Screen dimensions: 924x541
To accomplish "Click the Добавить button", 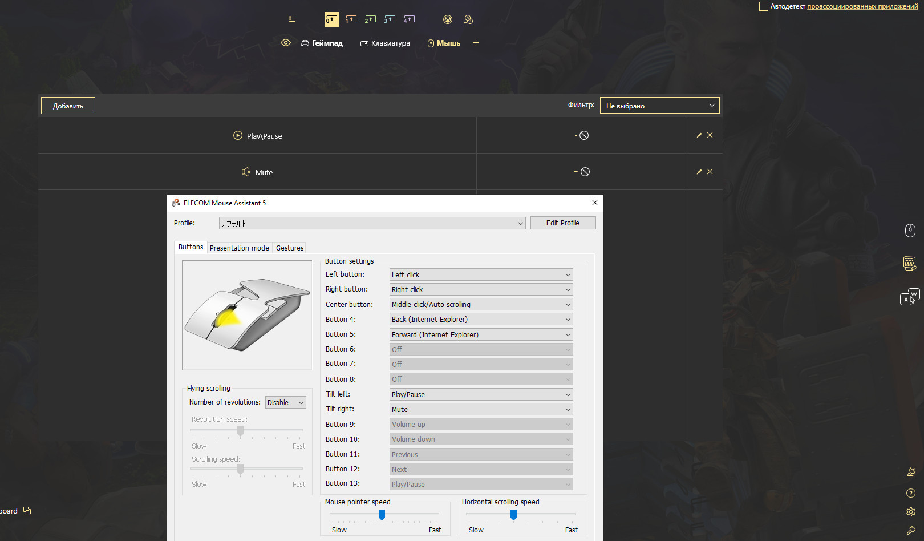I will (x=68, y=106).
